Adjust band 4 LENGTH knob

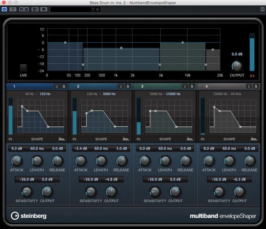click(x=229, y=161)
